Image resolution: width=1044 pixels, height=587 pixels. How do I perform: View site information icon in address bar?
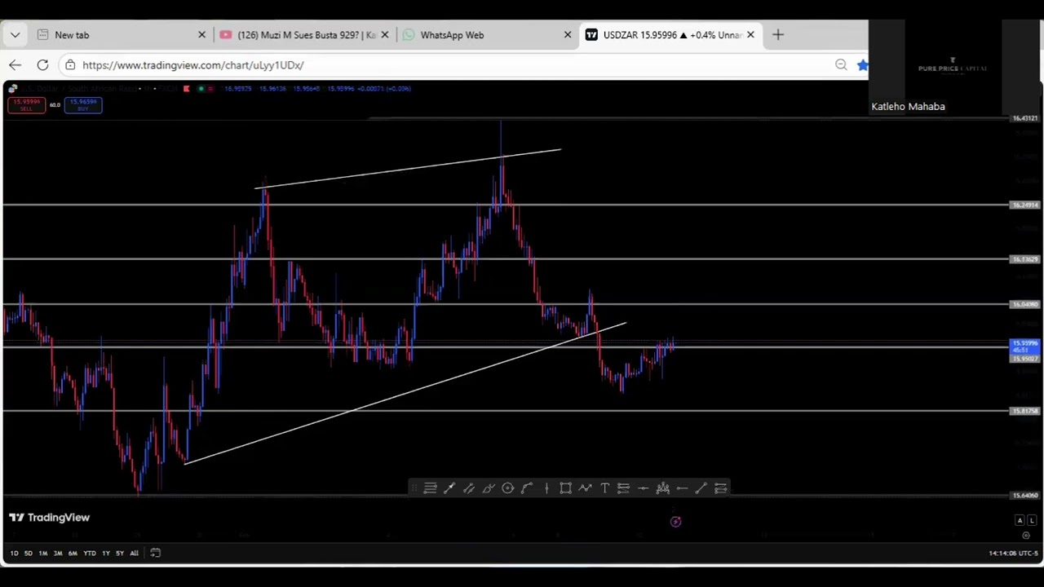coord(70,65)
